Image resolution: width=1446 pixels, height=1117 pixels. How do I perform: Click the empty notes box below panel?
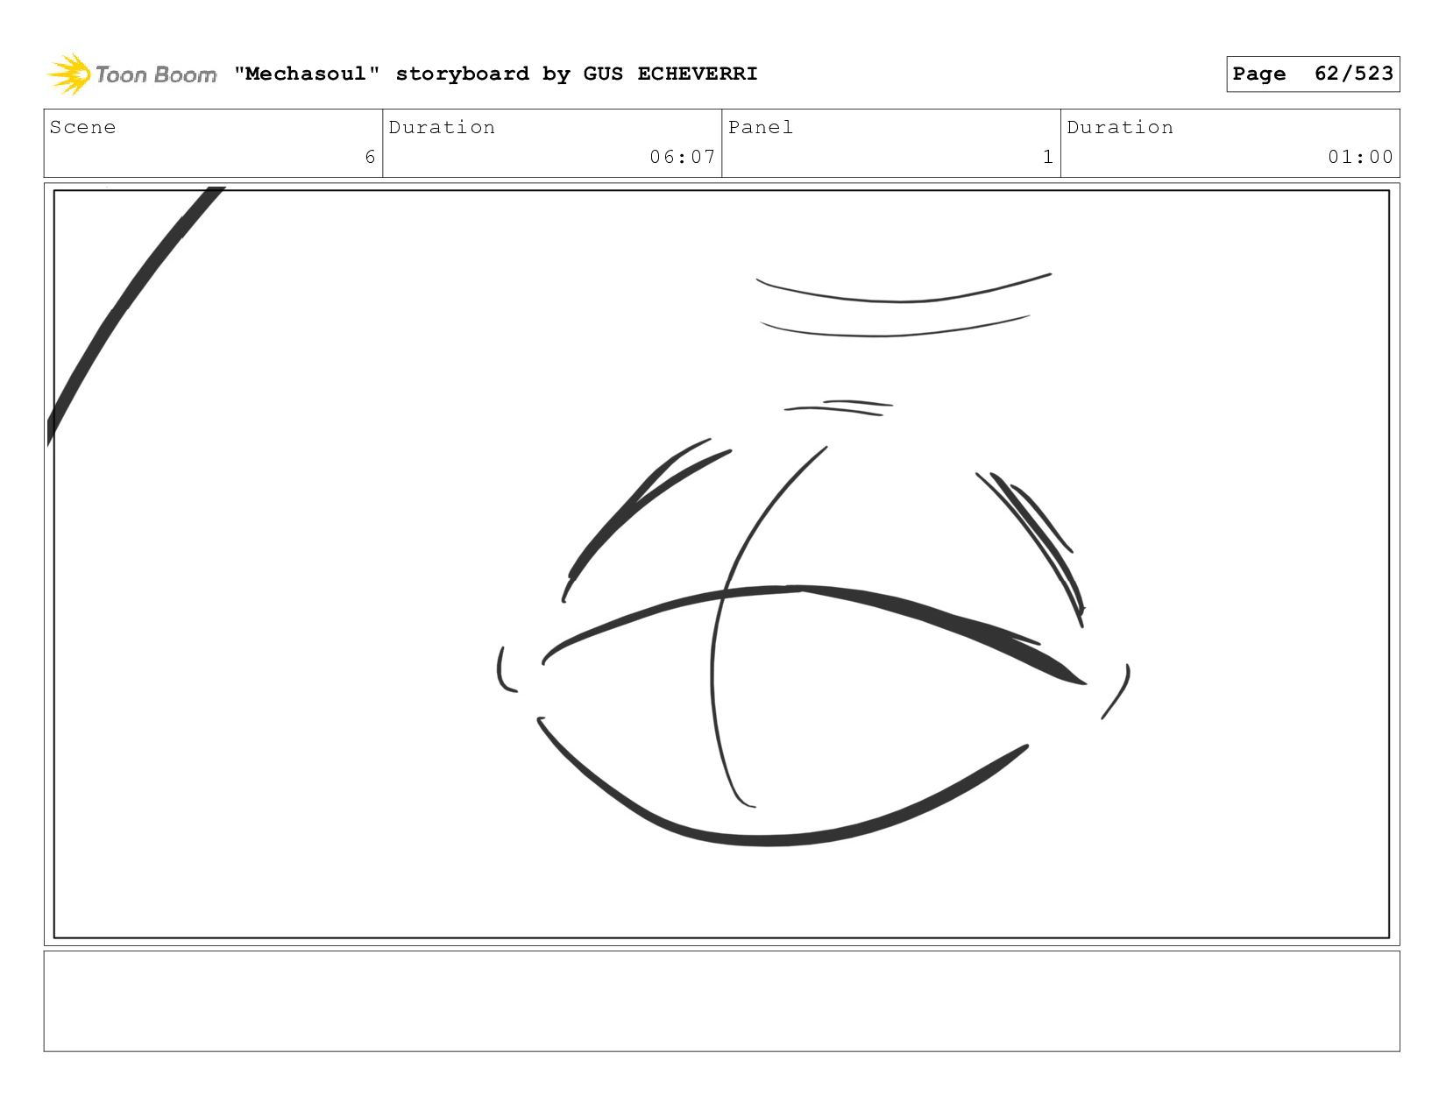click(721, 1001)
